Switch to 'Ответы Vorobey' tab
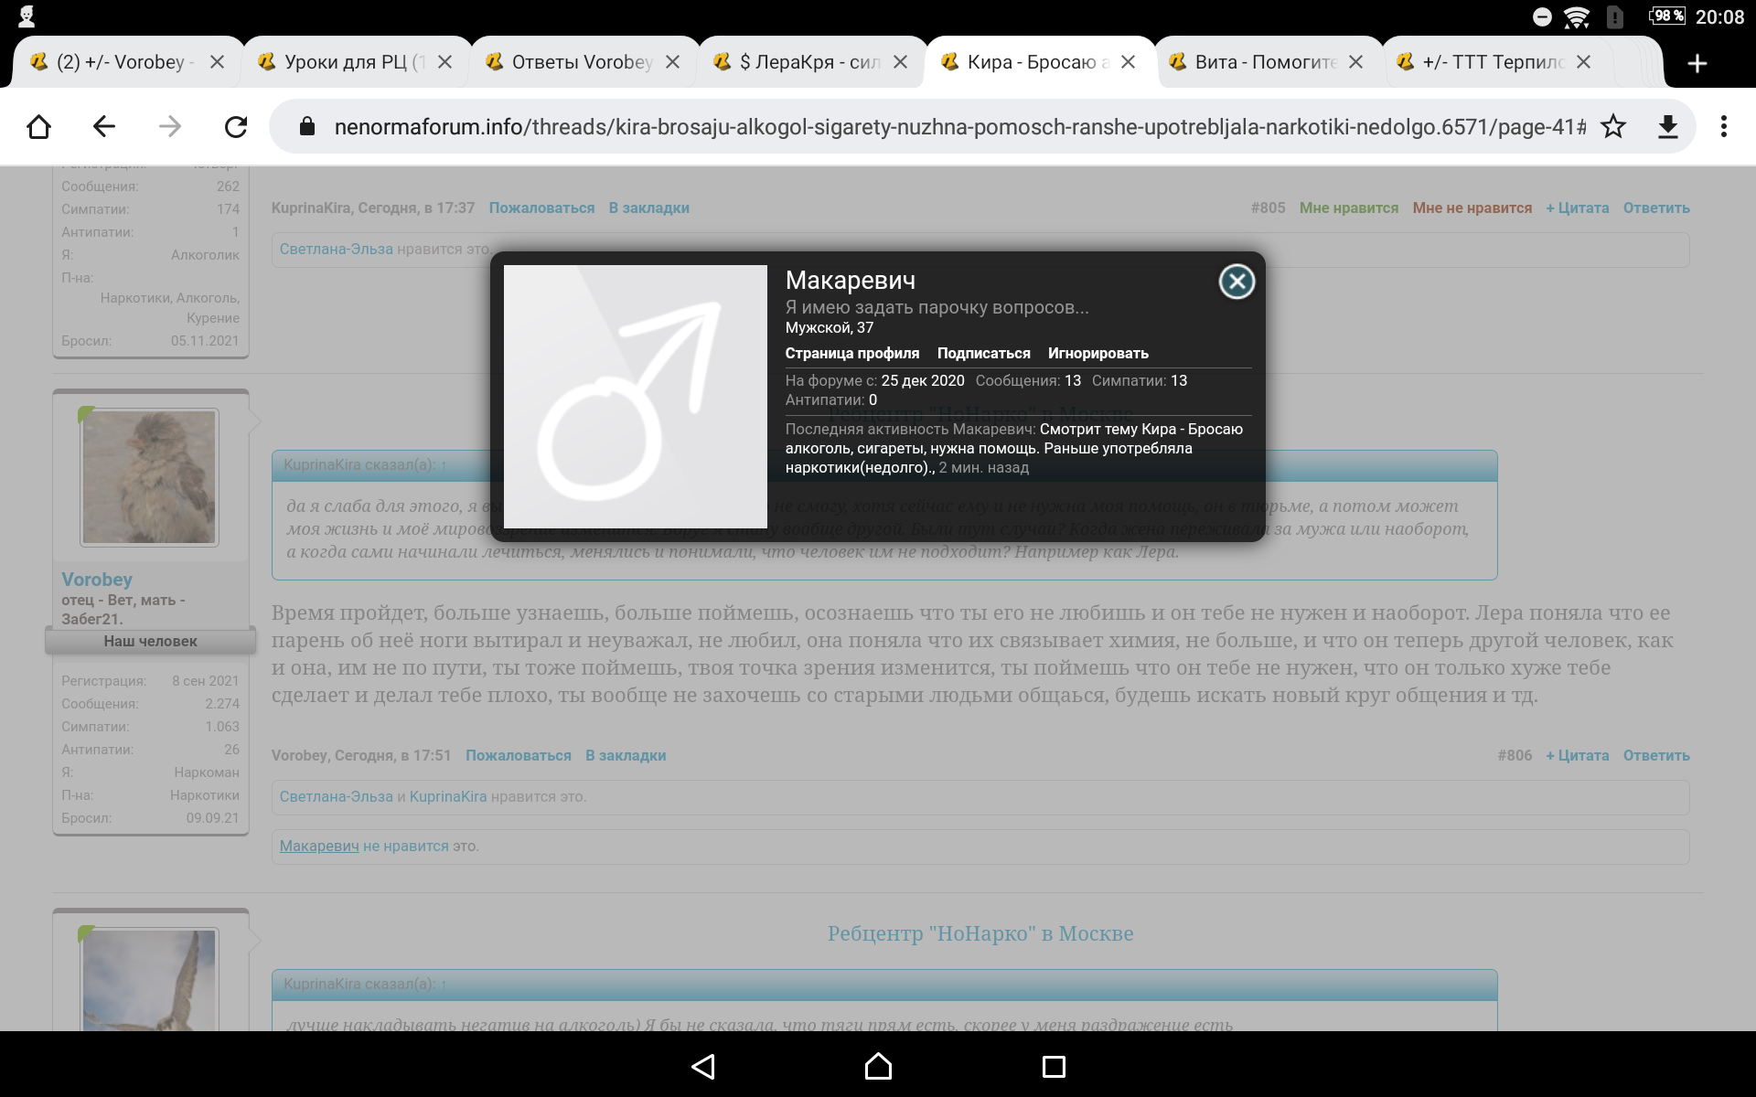This screenshot has width=1756, height=1097. 582,62
